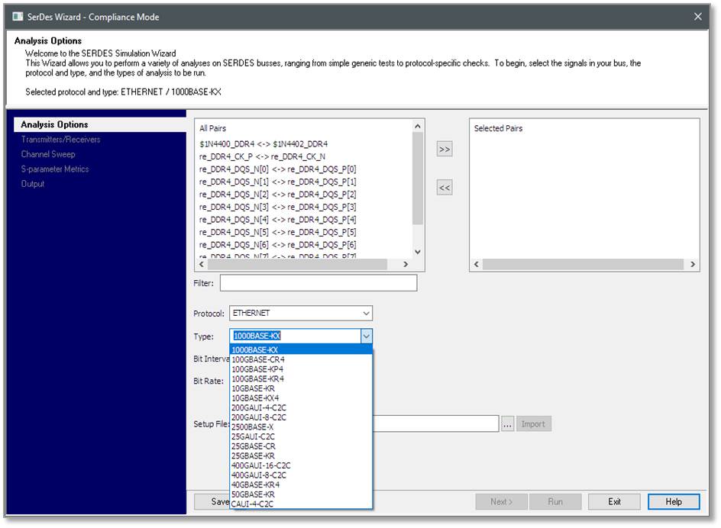
Task: Choose 25GAUI-C2C from the Type list
Action: coord(301,436)
